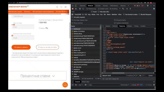The width and height of the screenshot is (164, 92).
Task: Open the Timing tab of request
Action: [x=136, y=26]
